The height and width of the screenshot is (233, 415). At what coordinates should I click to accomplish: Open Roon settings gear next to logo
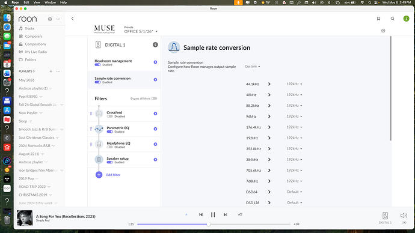point(50,19)
